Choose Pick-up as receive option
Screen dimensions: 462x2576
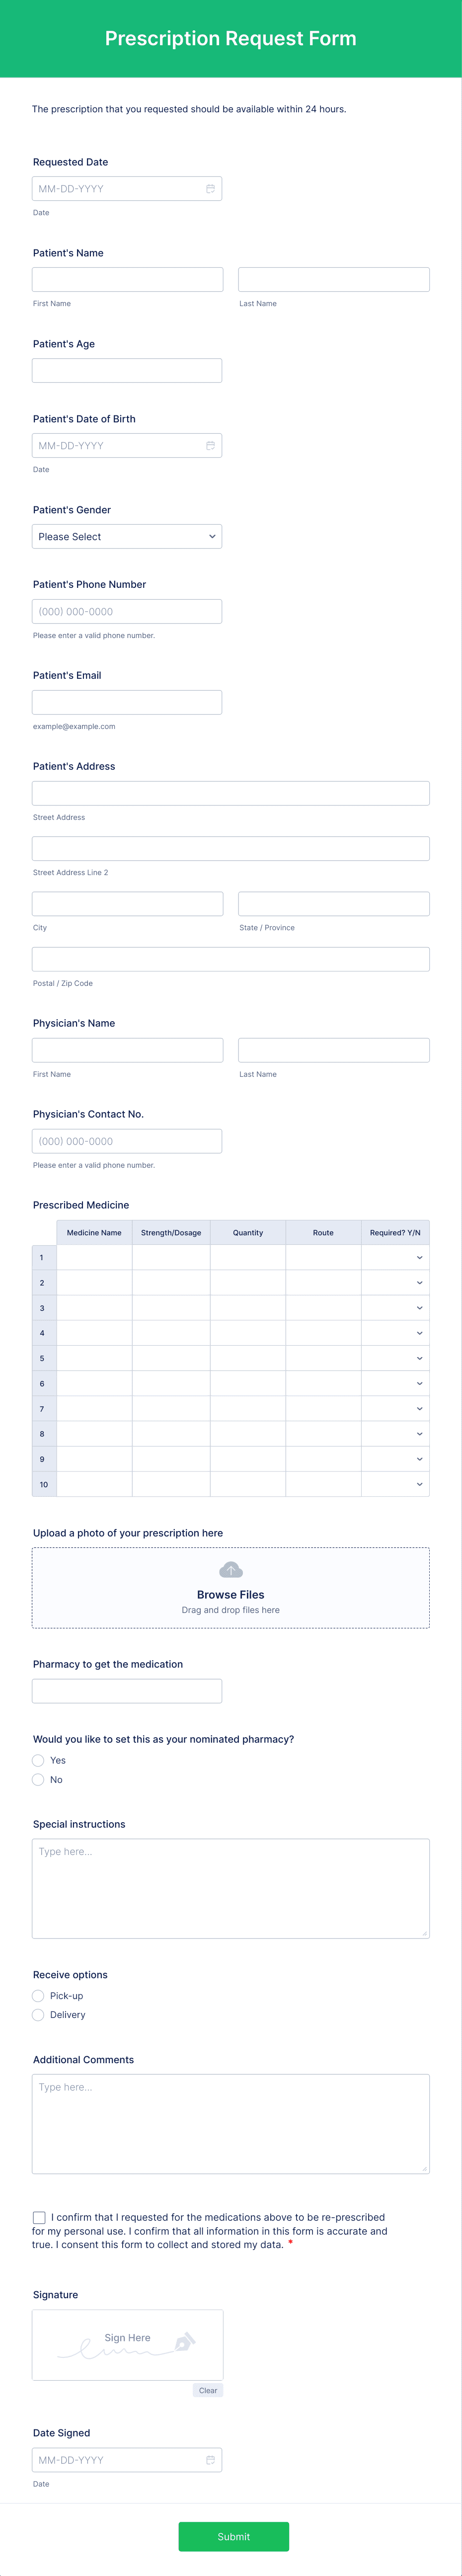[x=37, y=1995]
